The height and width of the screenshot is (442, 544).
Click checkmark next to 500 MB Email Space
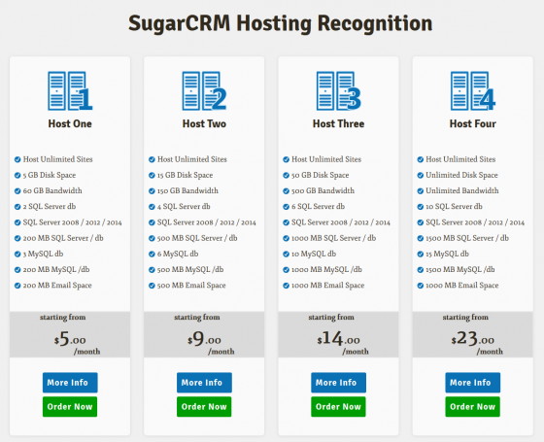click(152, 286)
